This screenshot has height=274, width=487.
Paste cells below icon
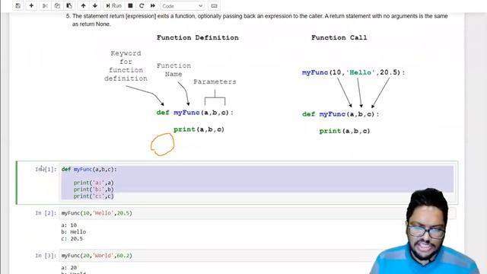pyautogui.click(x=69, y=5)
